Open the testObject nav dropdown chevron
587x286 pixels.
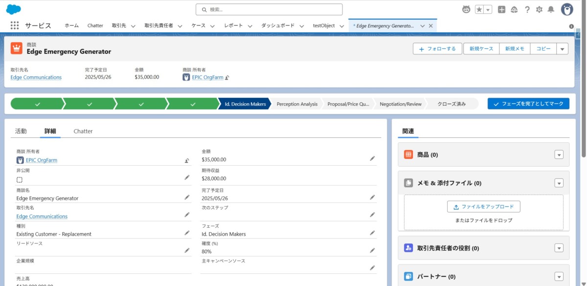(x=341, y=26)
